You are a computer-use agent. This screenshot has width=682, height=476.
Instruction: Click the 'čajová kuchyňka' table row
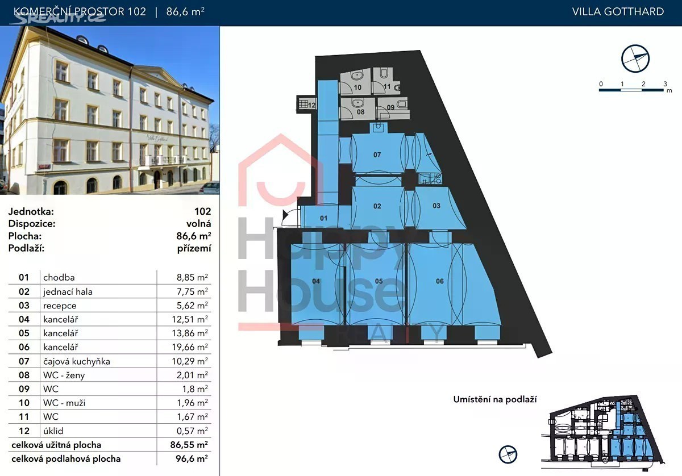click(110, 361)
